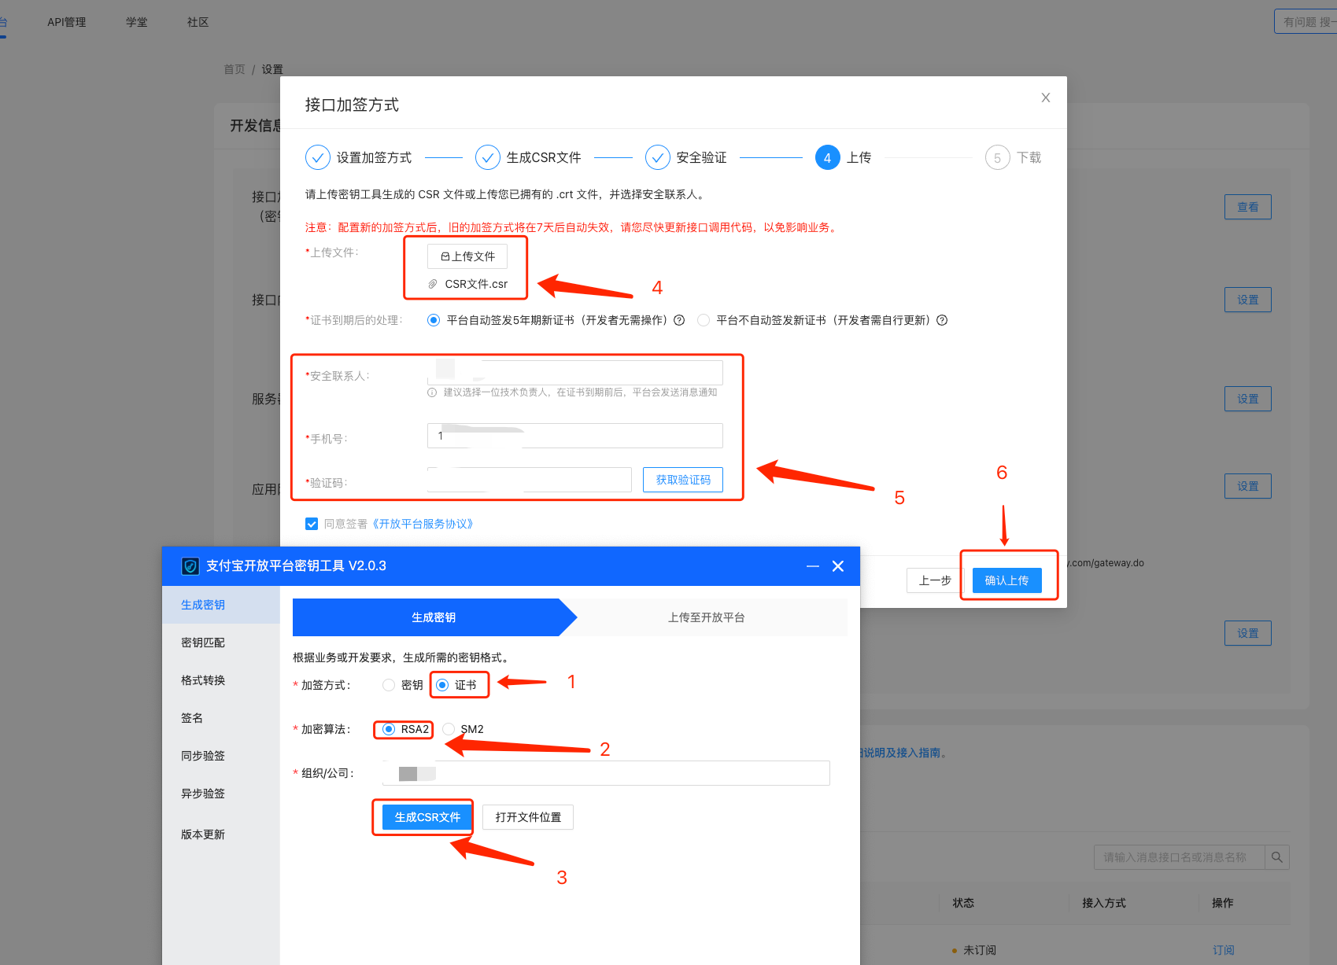
Task: Click 订阅 link in message table
Action: pos(1224,950)
